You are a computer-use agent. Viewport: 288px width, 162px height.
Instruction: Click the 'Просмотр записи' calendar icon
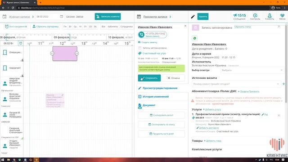(x=139, y=17)
